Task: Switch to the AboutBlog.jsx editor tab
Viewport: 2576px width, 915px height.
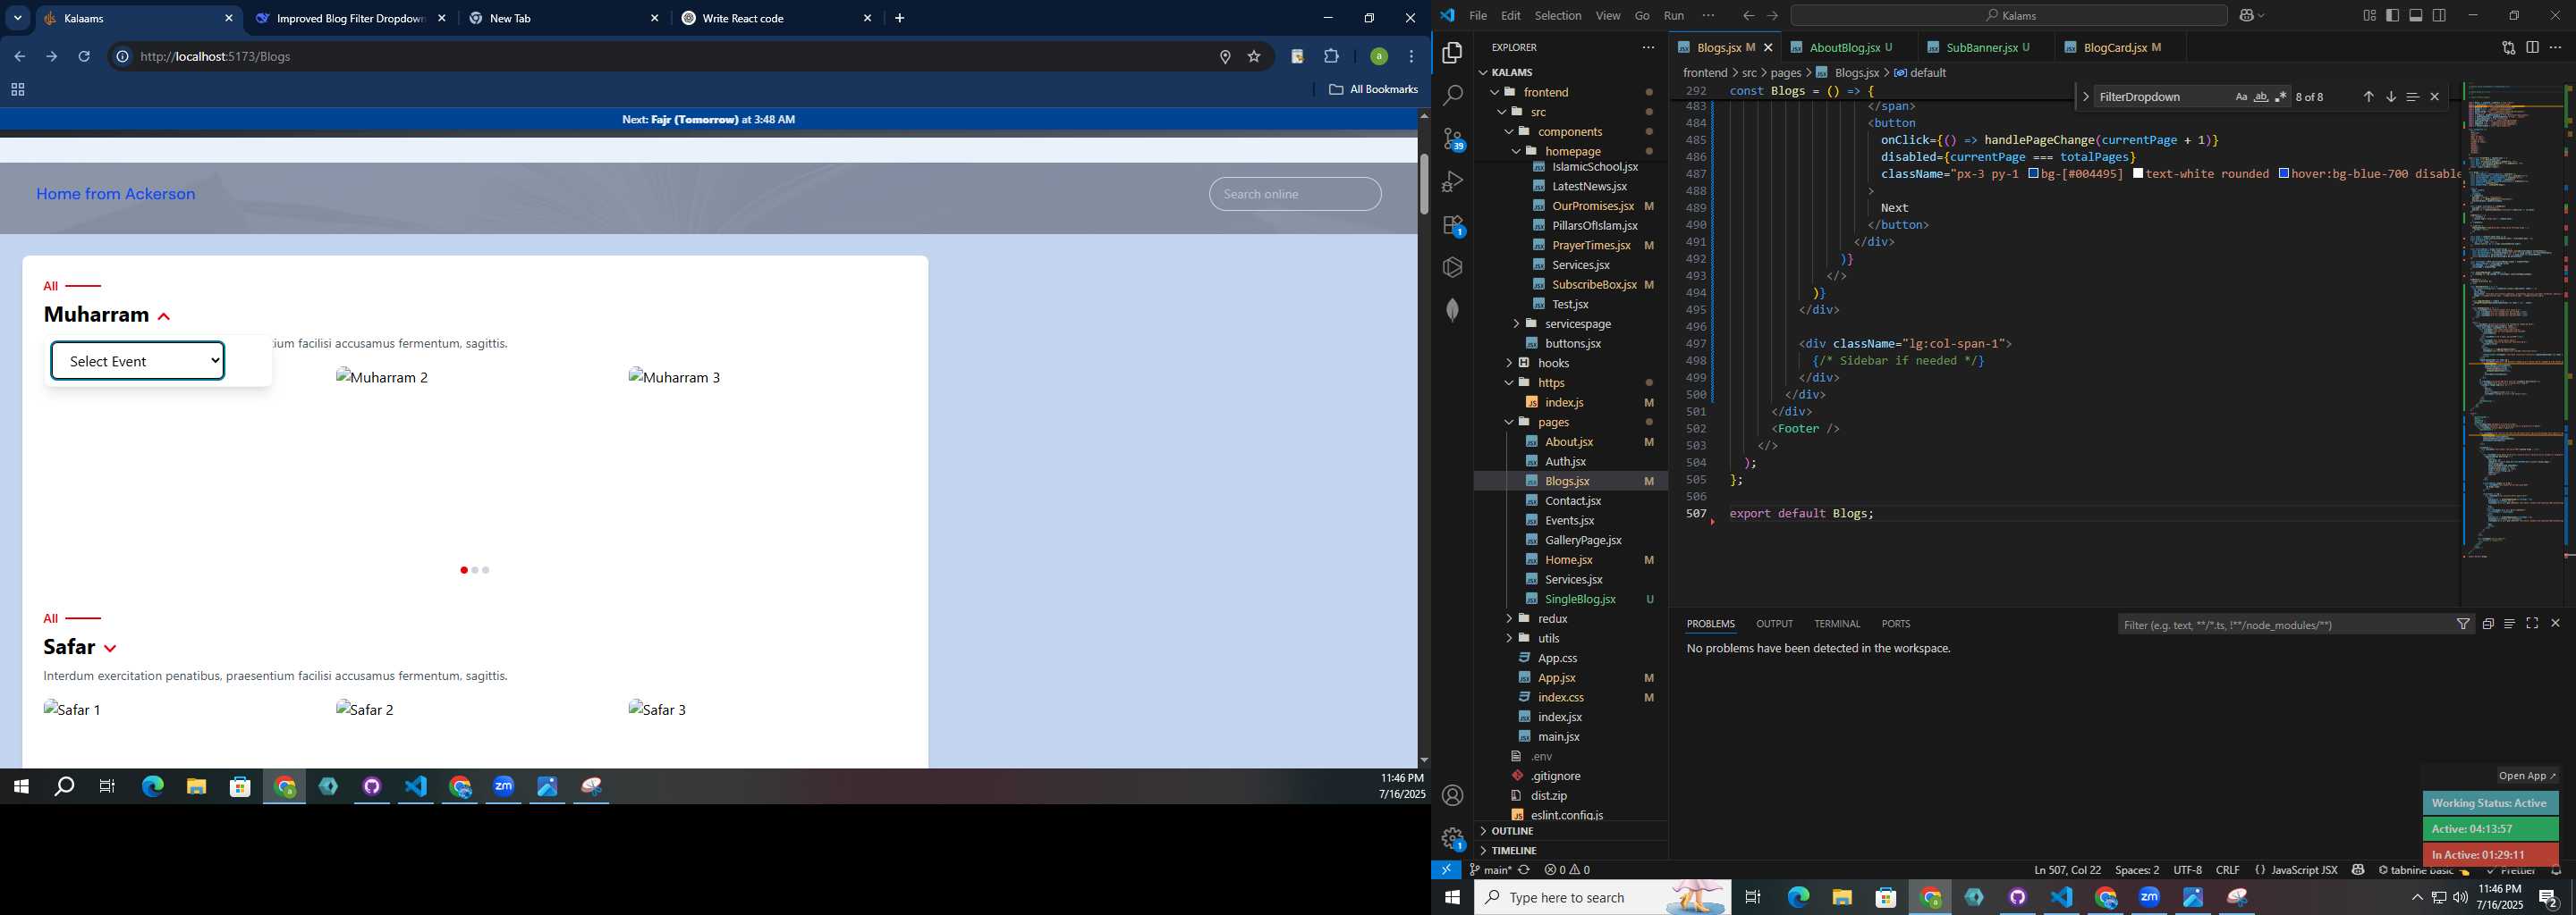Action: pos(1846,47)
